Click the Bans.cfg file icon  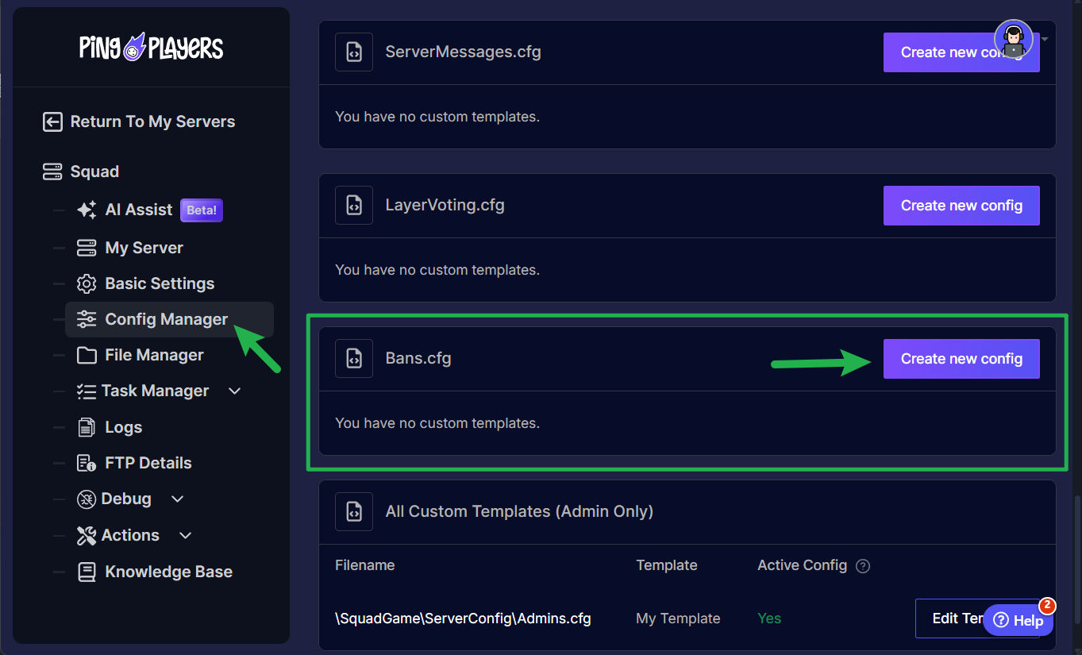coord(354,359)
